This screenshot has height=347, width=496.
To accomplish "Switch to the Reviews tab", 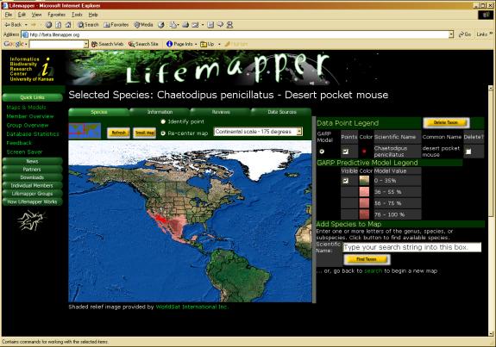I will pyautogui.click(x=221, y=112).
